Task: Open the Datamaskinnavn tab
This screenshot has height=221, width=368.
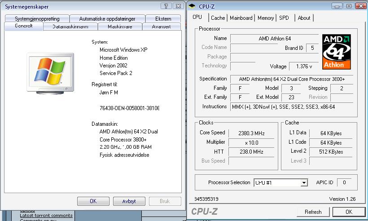Action: (x=70, y=27)
